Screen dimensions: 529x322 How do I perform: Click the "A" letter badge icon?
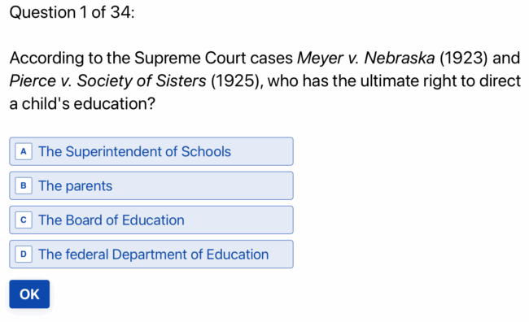(x=24, y=151)
